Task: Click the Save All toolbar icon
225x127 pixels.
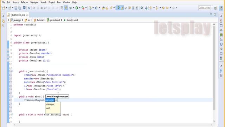Action: click(x=20, y=8)
